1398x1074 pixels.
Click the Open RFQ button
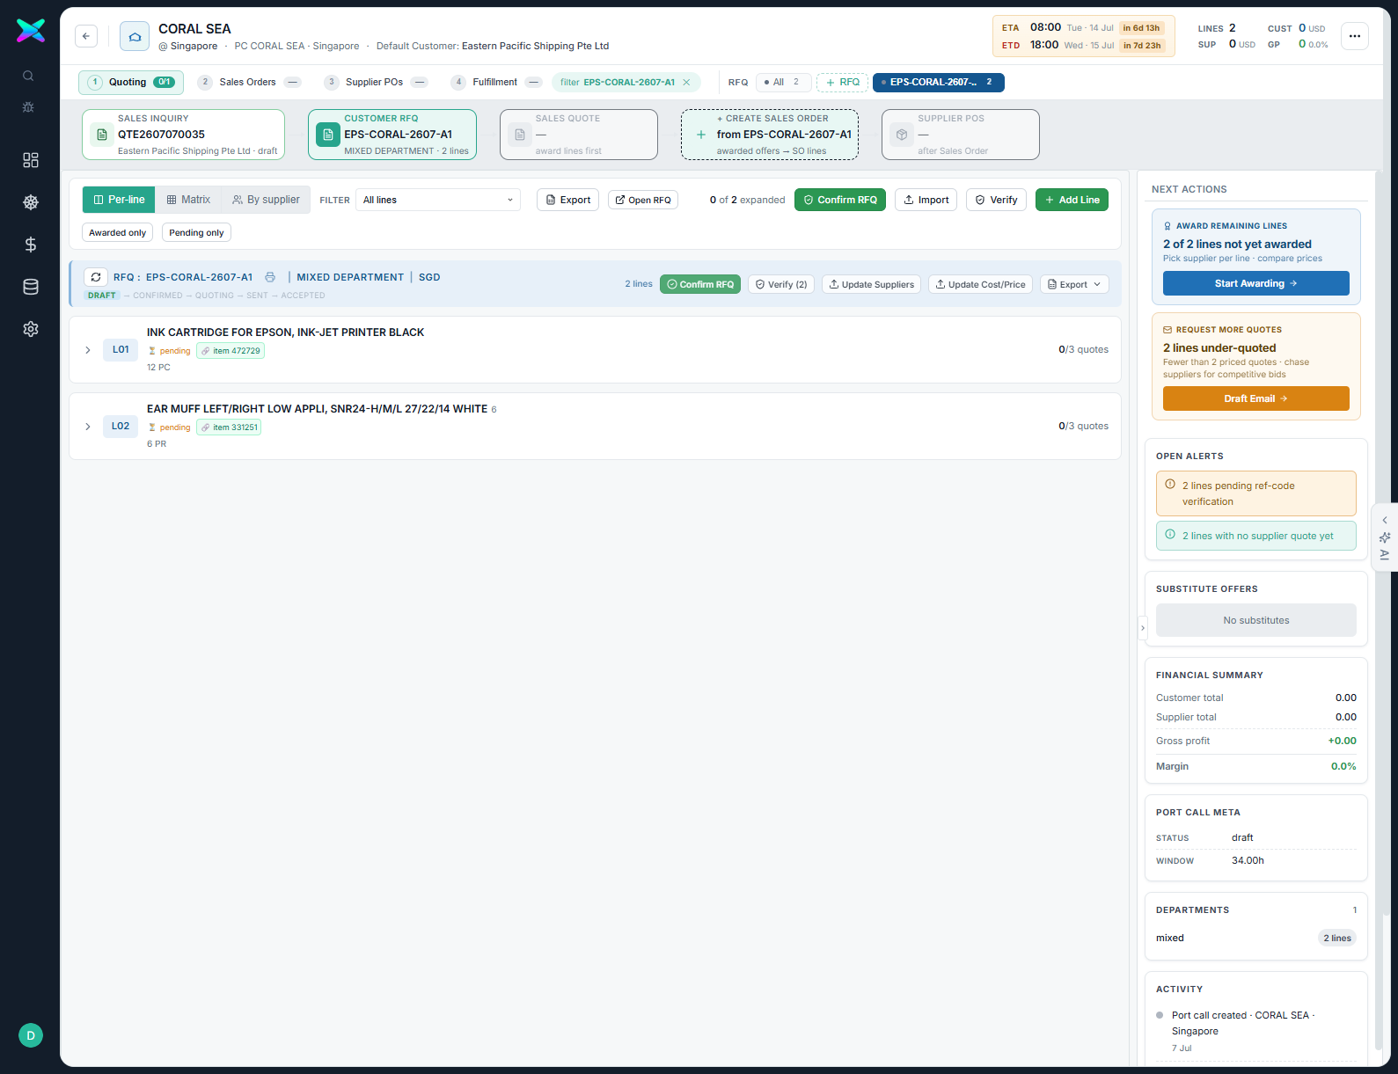(x=643, y=200)
